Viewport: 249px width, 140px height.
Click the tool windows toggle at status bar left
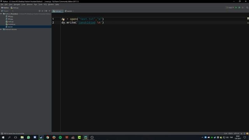pyautogui.click(x=2, y=133)
